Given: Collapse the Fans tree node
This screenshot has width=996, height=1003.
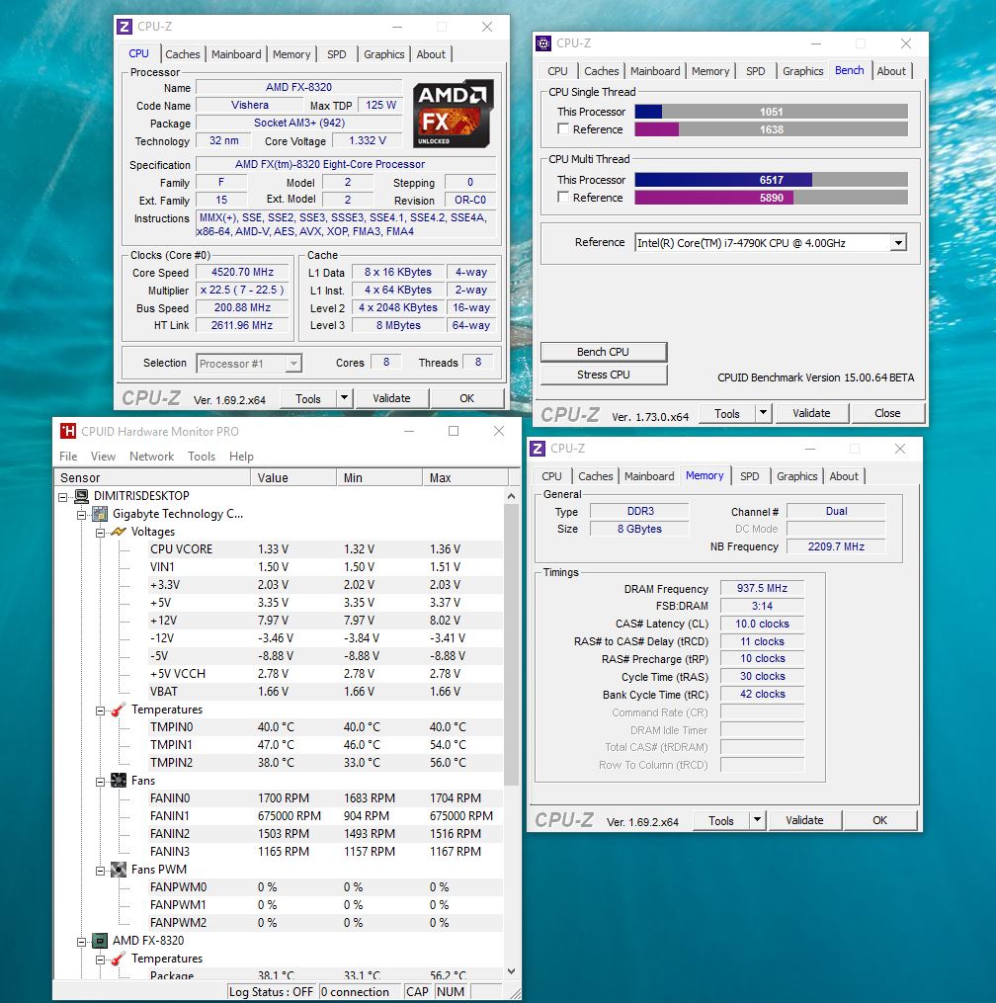Looking at the screenshot, I should [100, 781].
